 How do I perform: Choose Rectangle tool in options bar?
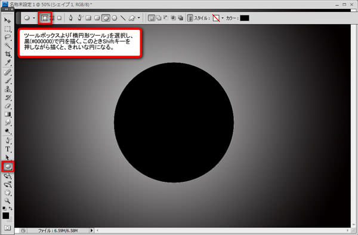88,18
